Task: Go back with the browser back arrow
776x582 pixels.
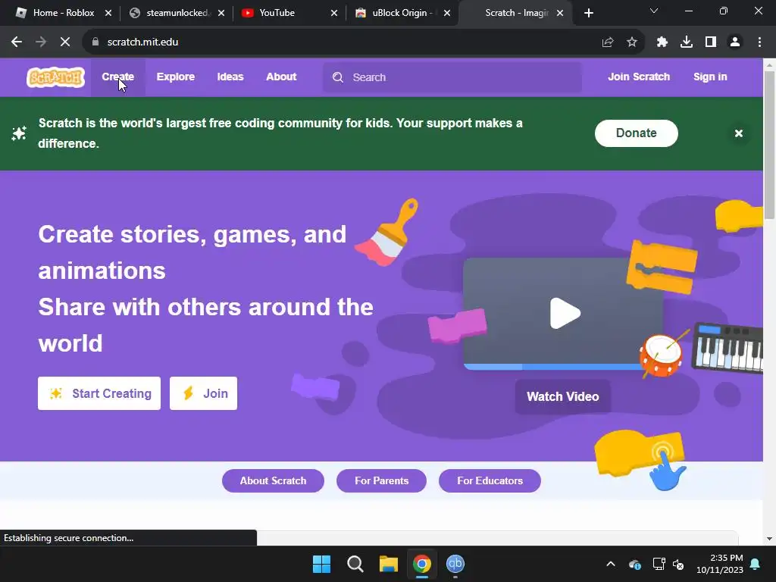Action: (x=17, y=42)
